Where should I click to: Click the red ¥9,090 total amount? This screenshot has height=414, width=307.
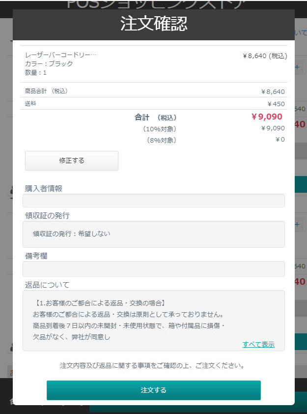tap(267, 117)
